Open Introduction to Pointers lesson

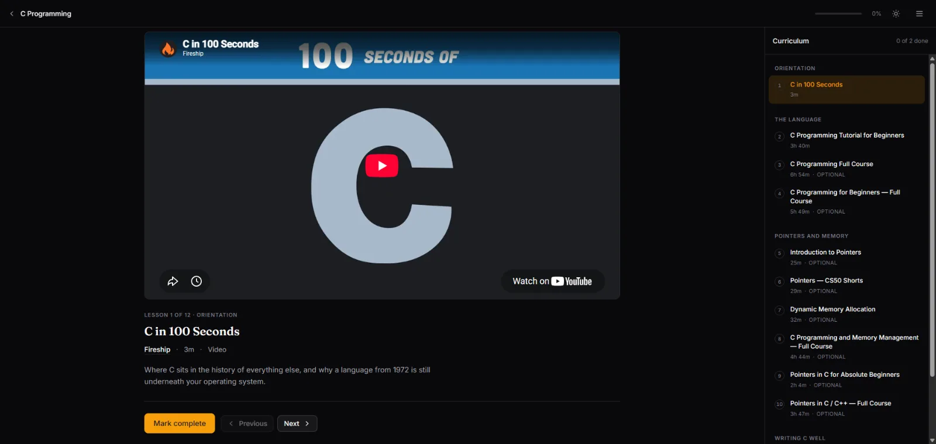(846, 257)
